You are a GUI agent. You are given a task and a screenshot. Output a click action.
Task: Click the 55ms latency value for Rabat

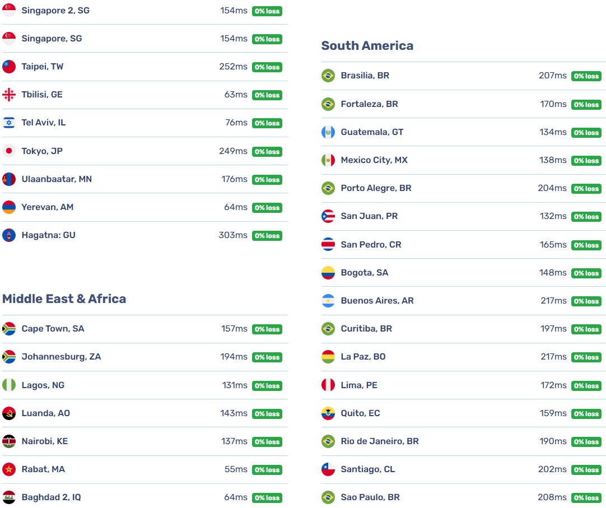click(236, 469)
